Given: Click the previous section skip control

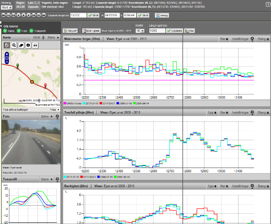Looking at the screenshot, I should (x=8, y=15).
